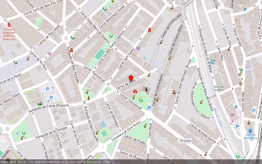The width and height of the screenshot is (262, 164).
Task: Select the Nens del Vendrell label
Action: point(219,88)
